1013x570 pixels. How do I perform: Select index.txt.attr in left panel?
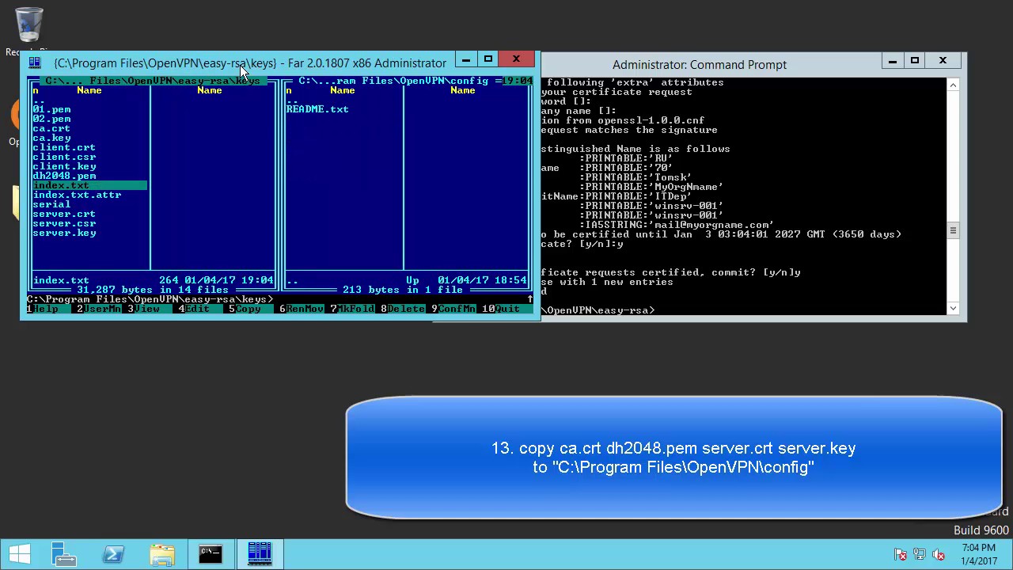pyautogui.click(x=77, y=195)
